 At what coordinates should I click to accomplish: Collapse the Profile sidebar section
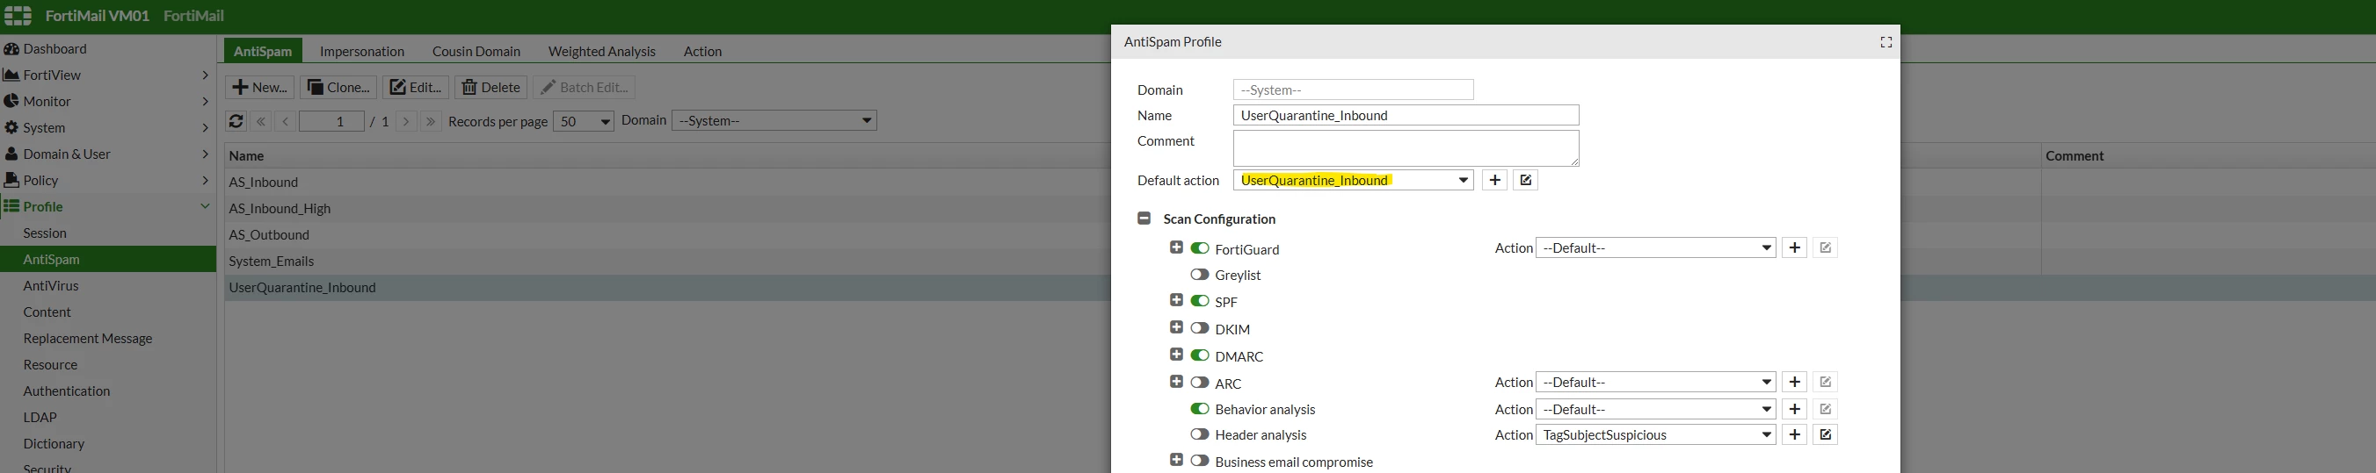[x=205, y=206]
